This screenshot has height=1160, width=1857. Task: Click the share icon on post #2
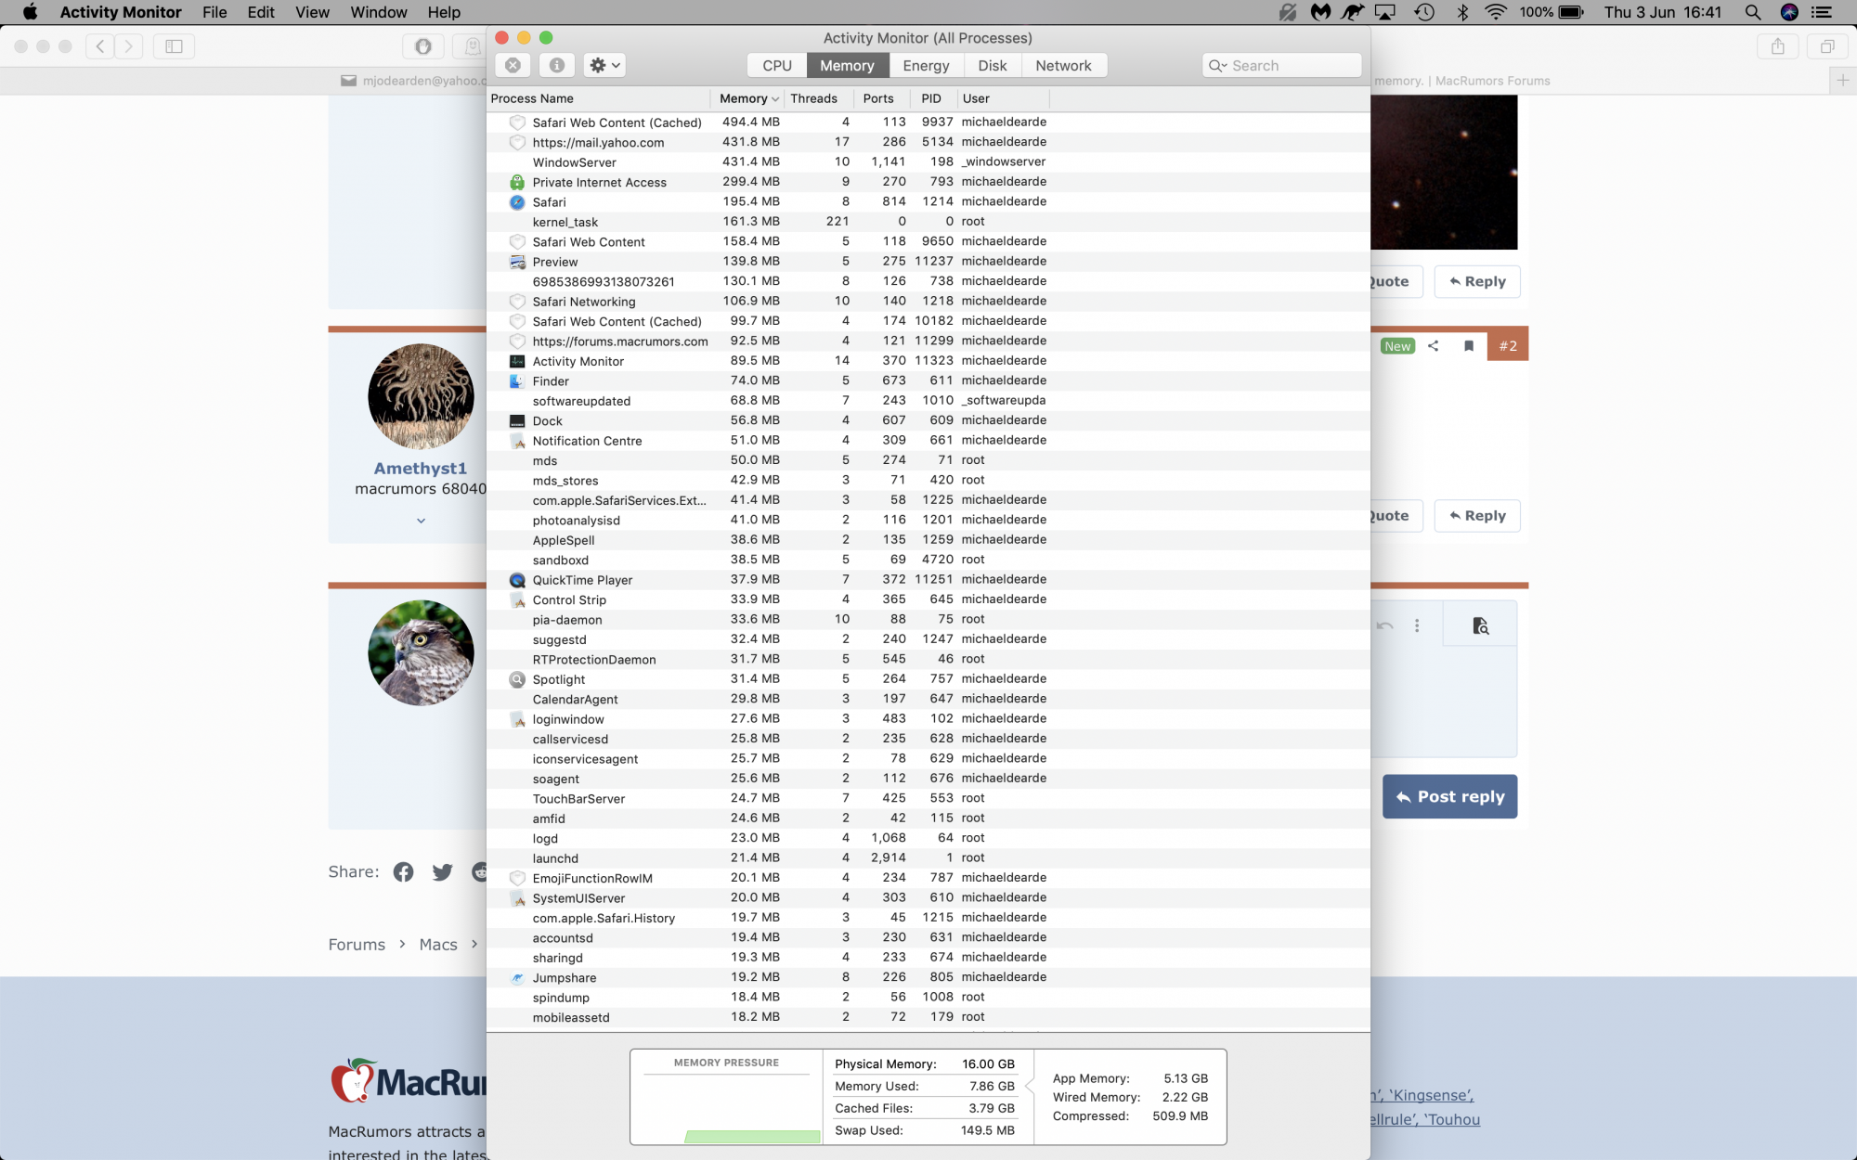1433,346
